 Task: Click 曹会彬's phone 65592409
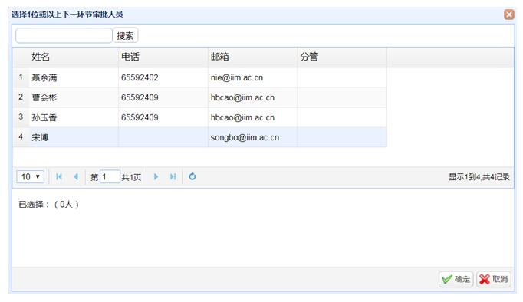(140, 97)
